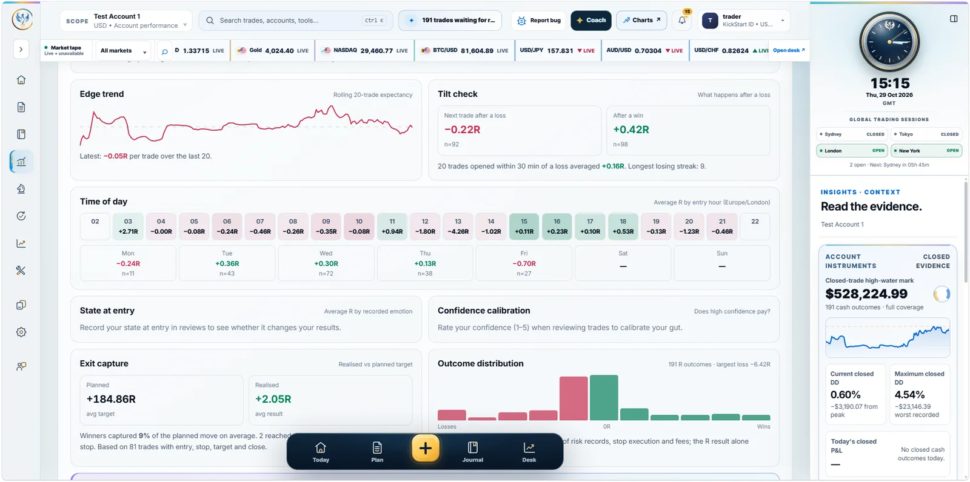
Task: Open the crossed tools sidebar icon
Action: click(21, 271)
